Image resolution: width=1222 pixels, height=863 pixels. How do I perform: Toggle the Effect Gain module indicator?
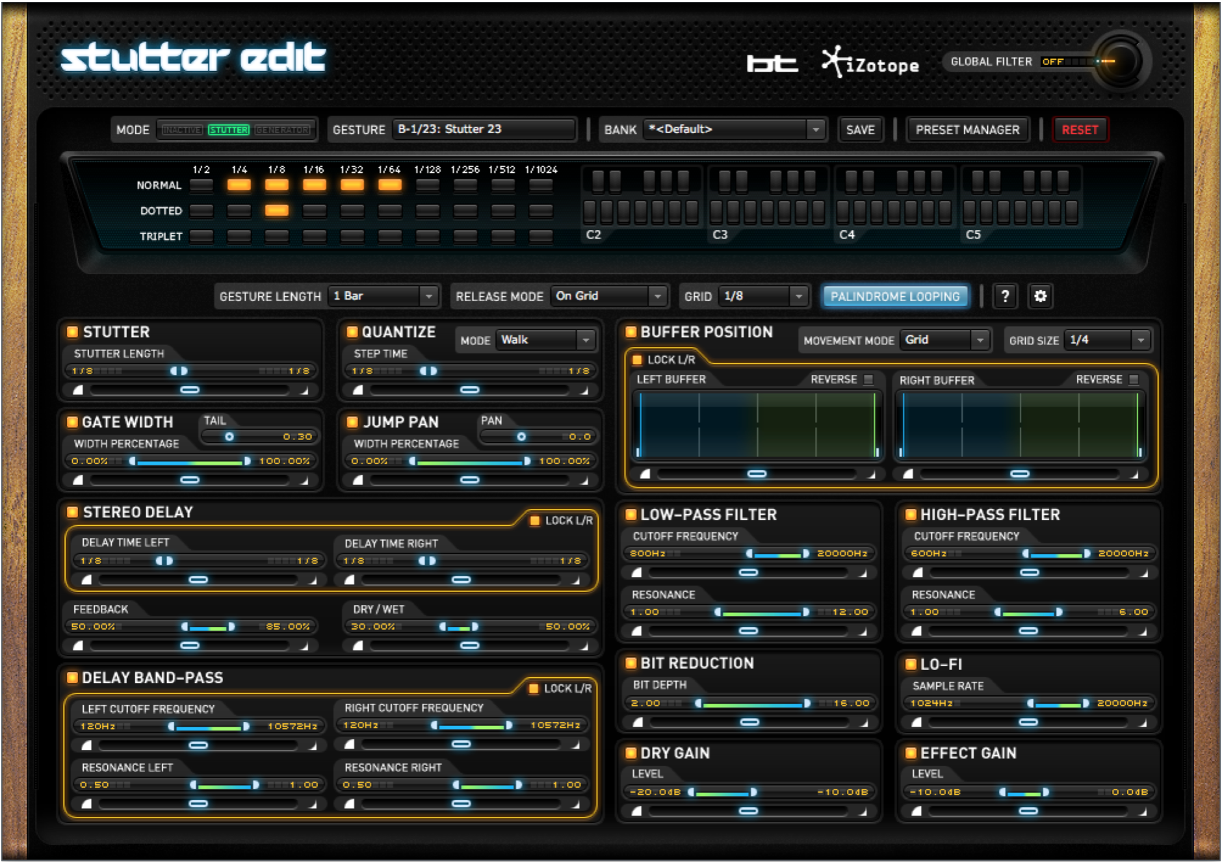911,753
